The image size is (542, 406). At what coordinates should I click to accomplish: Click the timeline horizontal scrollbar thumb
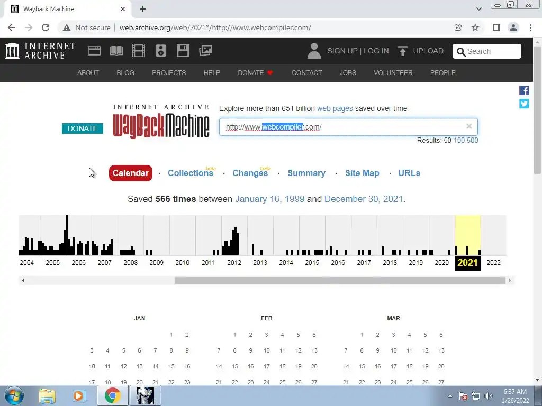[x=340, y=280]
